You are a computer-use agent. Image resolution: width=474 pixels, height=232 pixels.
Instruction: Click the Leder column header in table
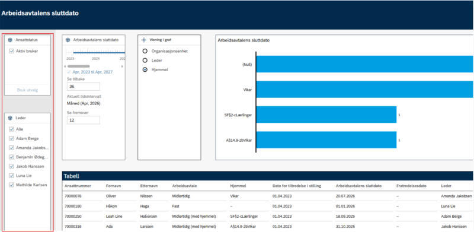tap(446, 186)
